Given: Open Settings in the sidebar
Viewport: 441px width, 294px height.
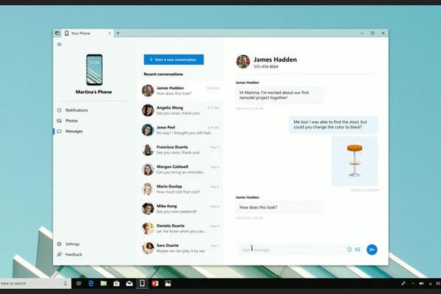Looking at the screenshot, I should point(72,244).
